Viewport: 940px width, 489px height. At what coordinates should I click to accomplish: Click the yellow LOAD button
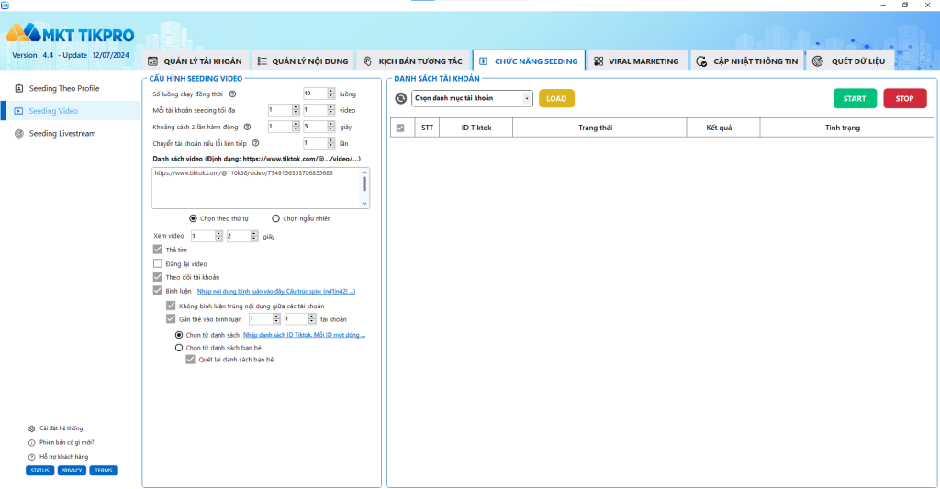tap(556, 98)
